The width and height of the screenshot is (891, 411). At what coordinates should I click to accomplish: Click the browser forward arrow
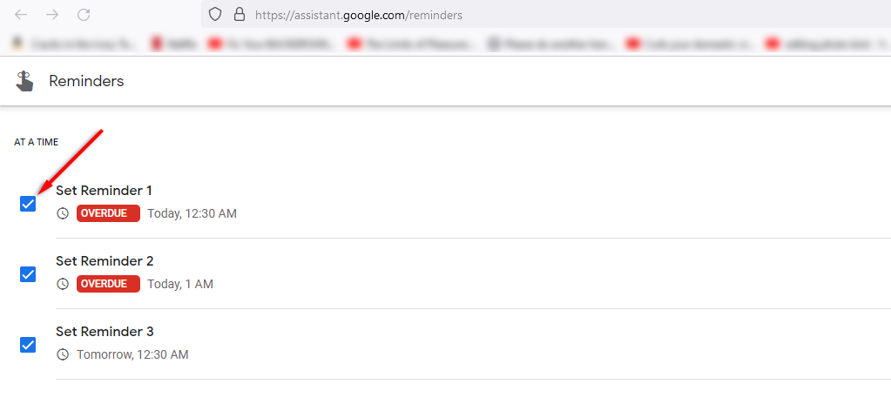click(x=52, y=15)
